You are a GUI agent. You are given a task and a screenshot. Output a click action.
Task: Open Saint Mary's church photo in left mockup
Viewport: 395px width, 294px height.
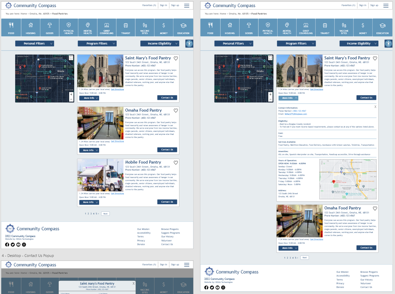[100, 71]
